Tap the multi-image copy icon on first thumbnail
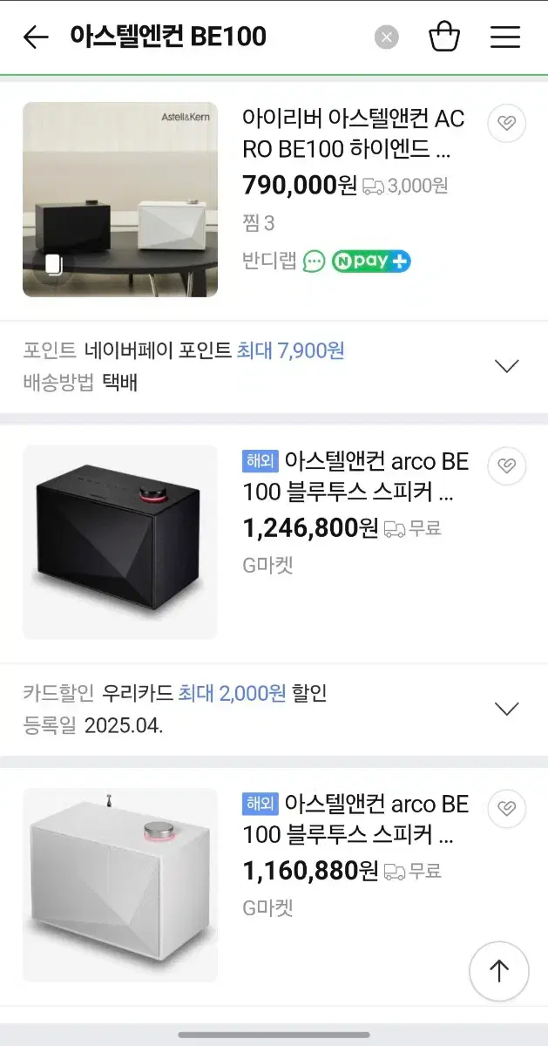The image size is (548, 1046). pos(54,265)
